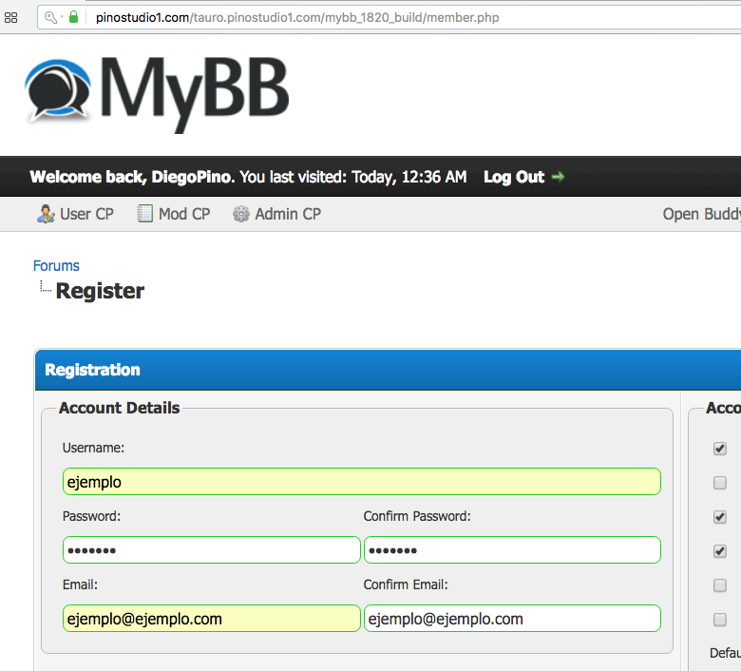Click the User CP person icon
This screenshot has height=671, width=741.
[x=46, y=214]
